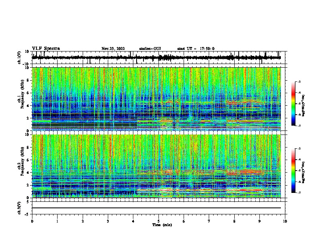Click the ch.2 "Frequency (kHz)" axis label
The width and height of the screenshot is (321, 248).
pos(22,161)
